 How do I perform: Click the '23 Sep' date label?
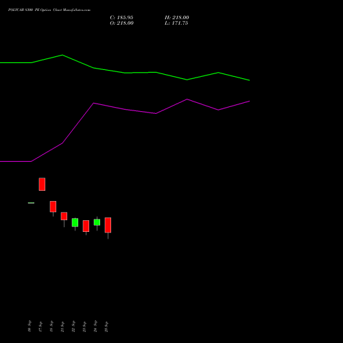84,326
